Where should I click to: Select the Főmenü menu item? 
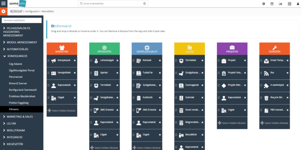22,109
